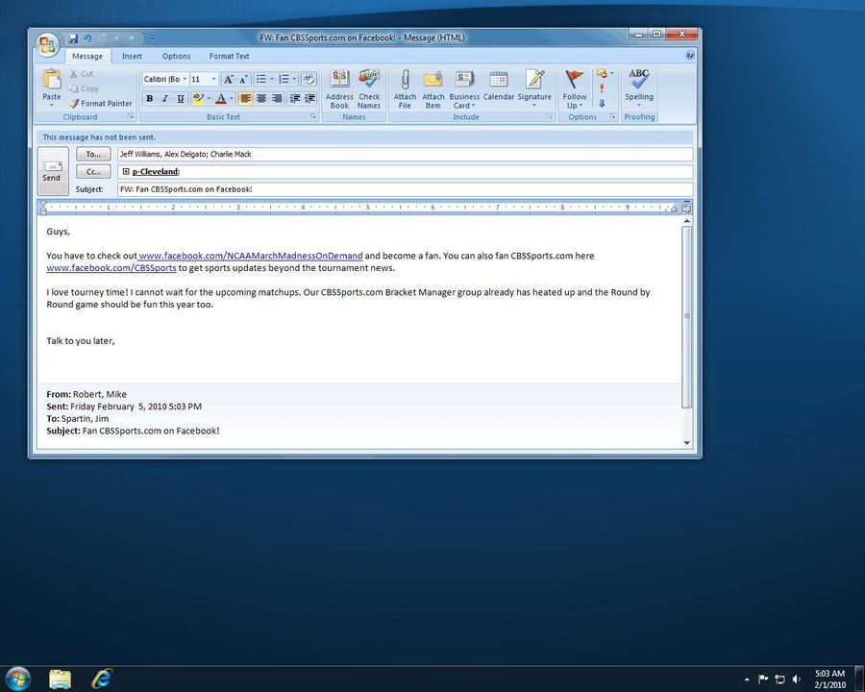Open the Clipboard pane launcher

click(x=131, y=116)
